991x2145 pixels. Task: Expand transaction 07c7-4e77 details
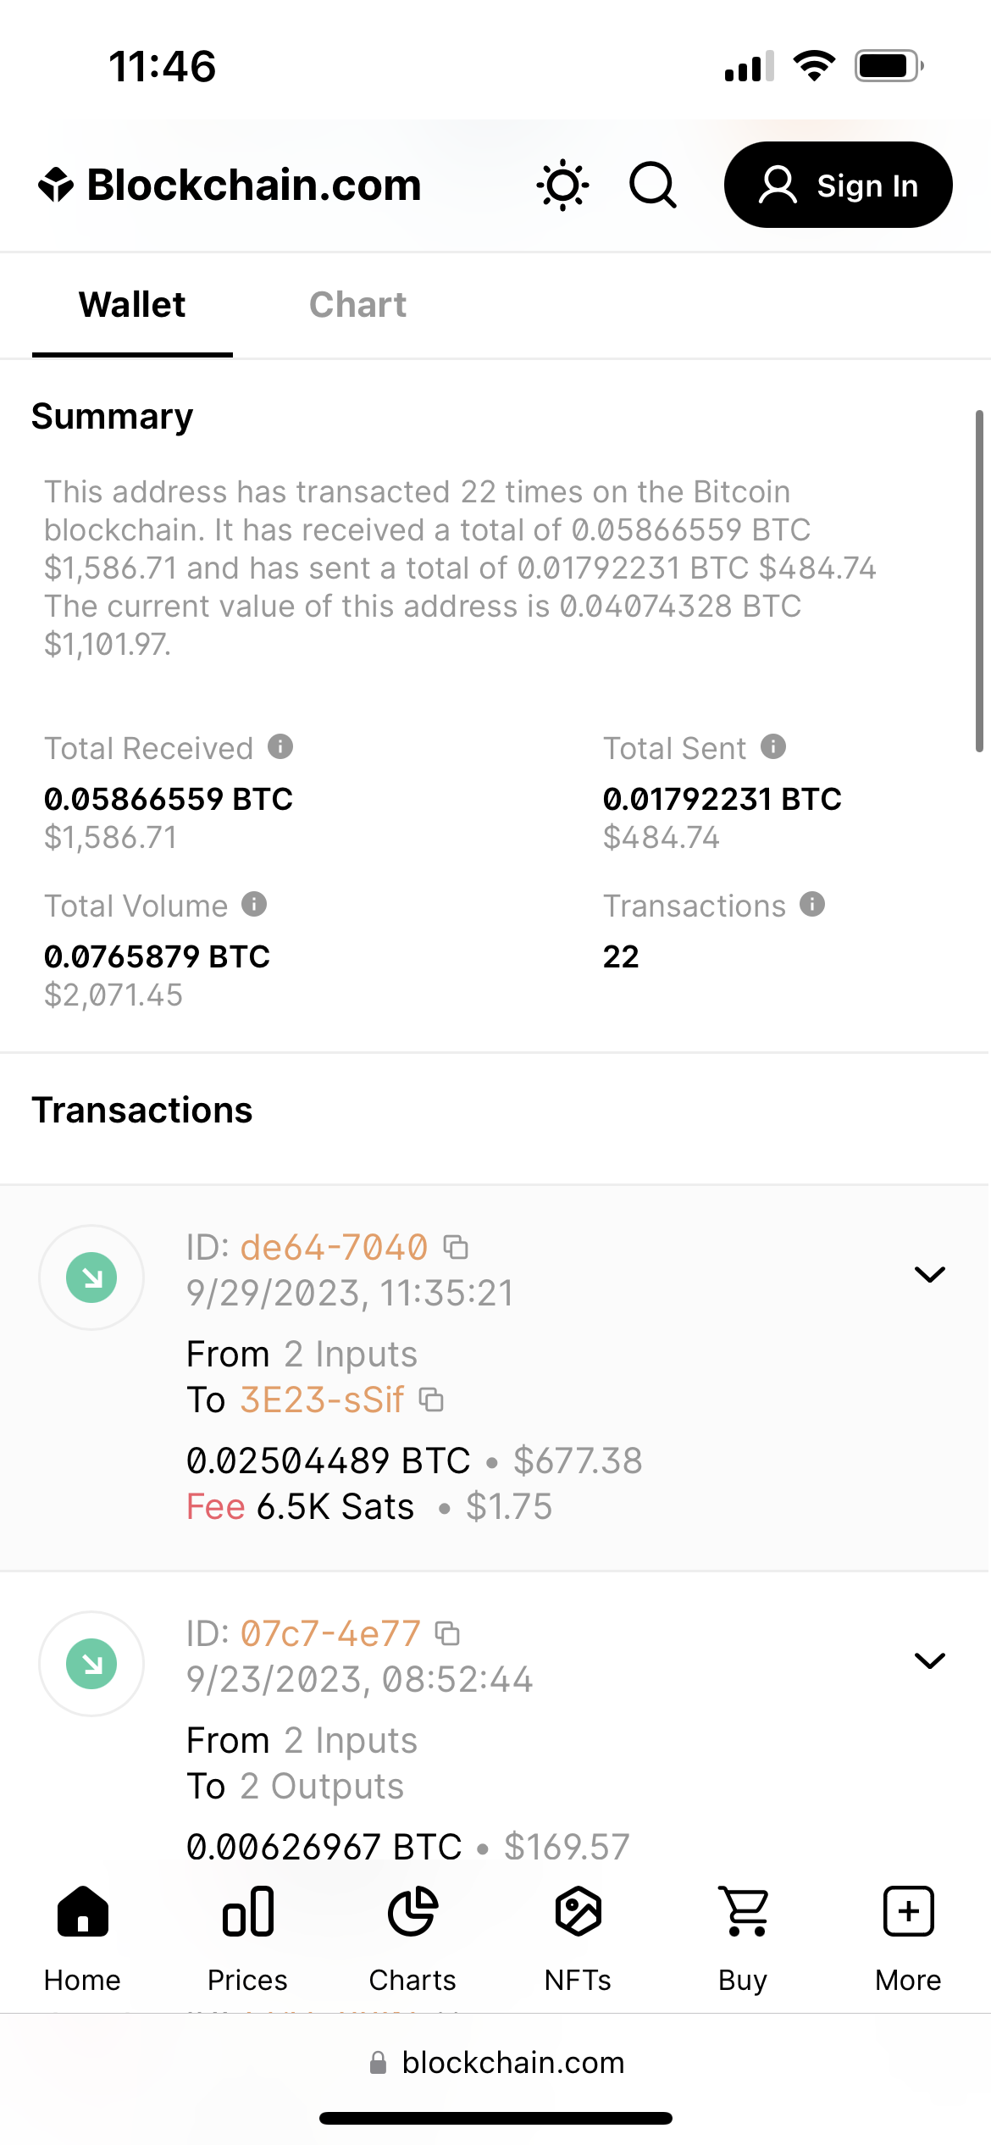[929, 1660]
